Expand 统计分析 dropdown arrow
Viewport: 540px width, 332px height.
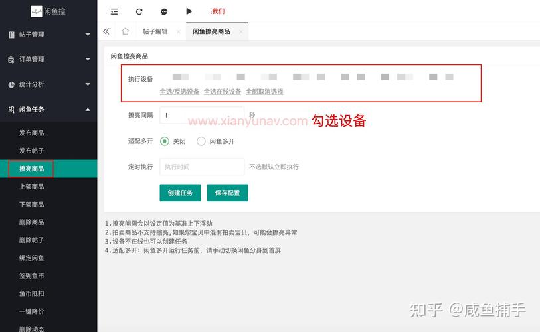[x=88, y=84]
